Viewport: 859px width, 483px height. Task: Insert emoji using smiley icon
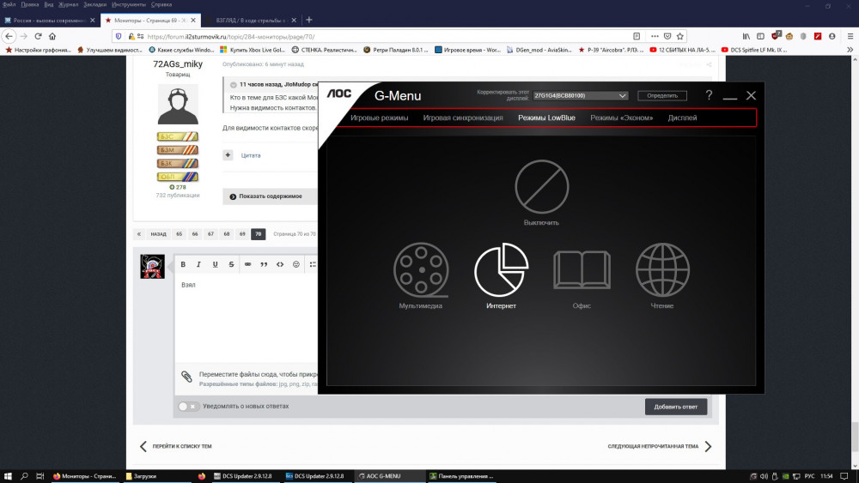point(296,264)
